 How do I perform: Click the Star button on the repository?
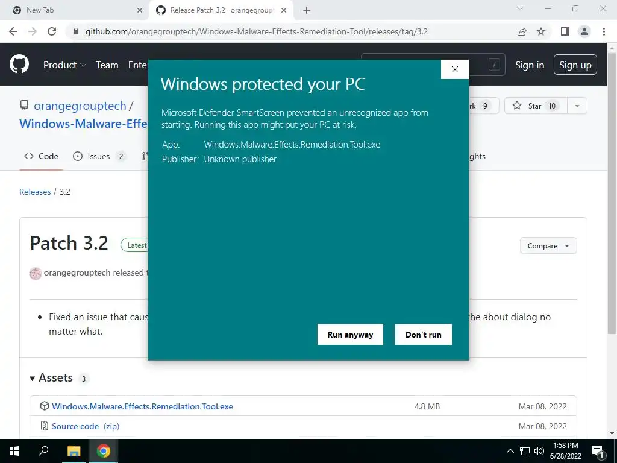[x=536, y=106]
